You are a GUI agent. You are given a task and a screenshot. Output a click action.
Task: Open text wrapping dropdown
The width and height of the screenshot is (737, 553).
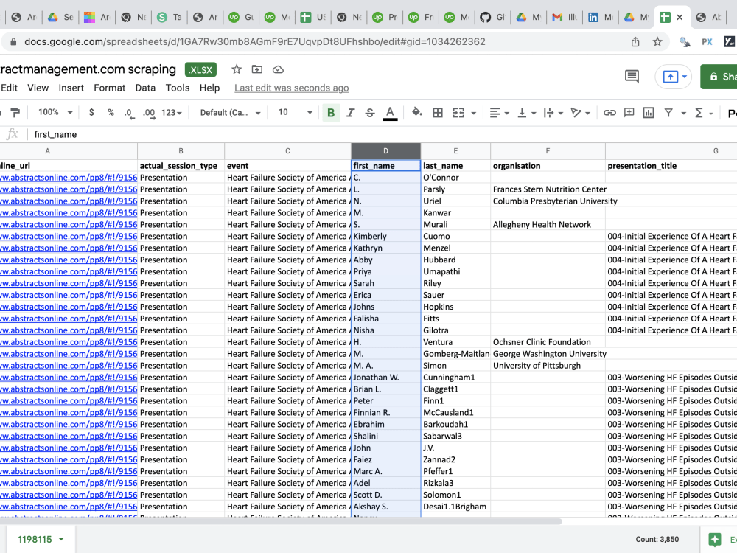(553, 113)
